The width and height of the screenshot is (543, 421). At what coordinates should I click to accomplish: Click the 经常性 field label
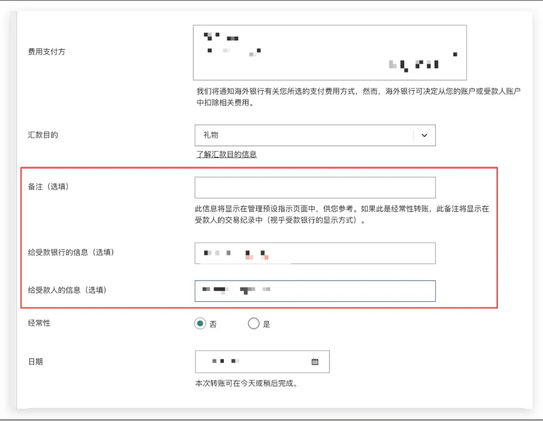point(39,323)
